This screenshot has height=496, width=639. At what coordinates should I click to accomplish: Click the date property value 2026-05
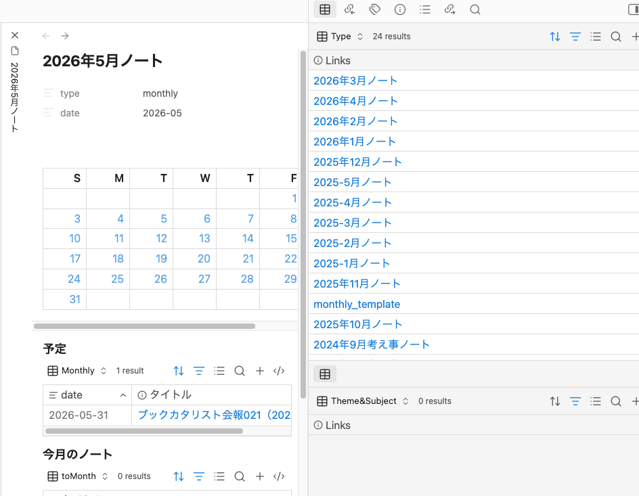[x=162, y=113]
